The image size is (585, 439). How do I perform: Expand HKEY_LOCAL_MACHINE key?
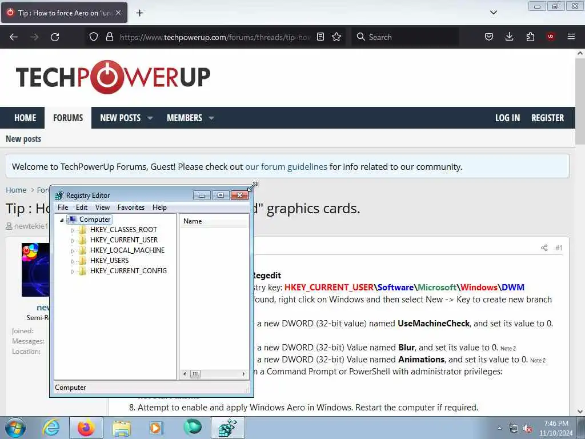tap(73, 251)
